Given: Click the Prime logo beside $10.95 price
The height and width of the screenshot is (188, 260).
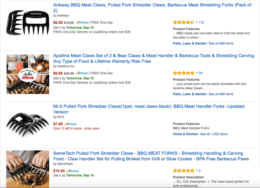Looking at the screenshot, I should tap(73, 171).
